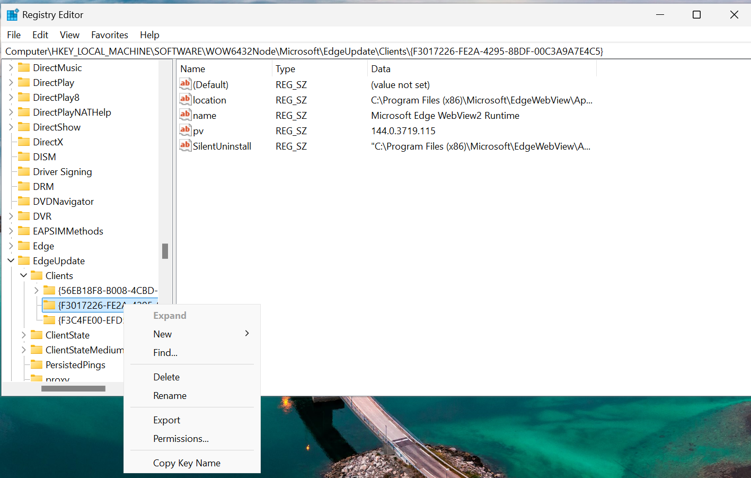Choose Export from the context menu

coord(192,420)
